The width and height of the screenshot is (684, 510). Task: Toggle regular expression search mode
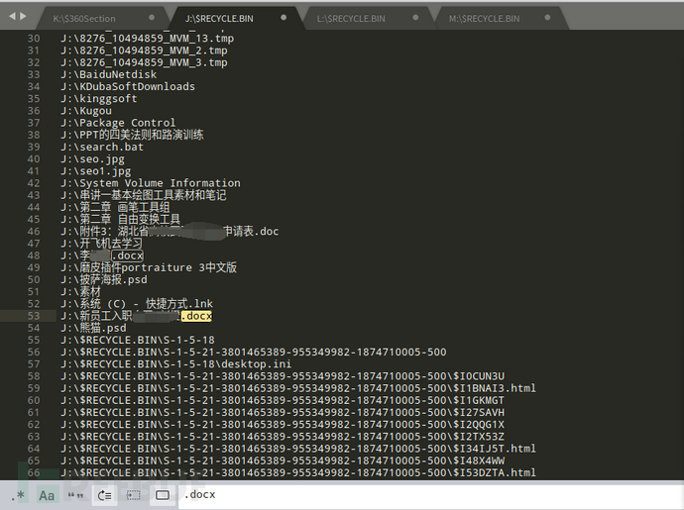point(18,495)
